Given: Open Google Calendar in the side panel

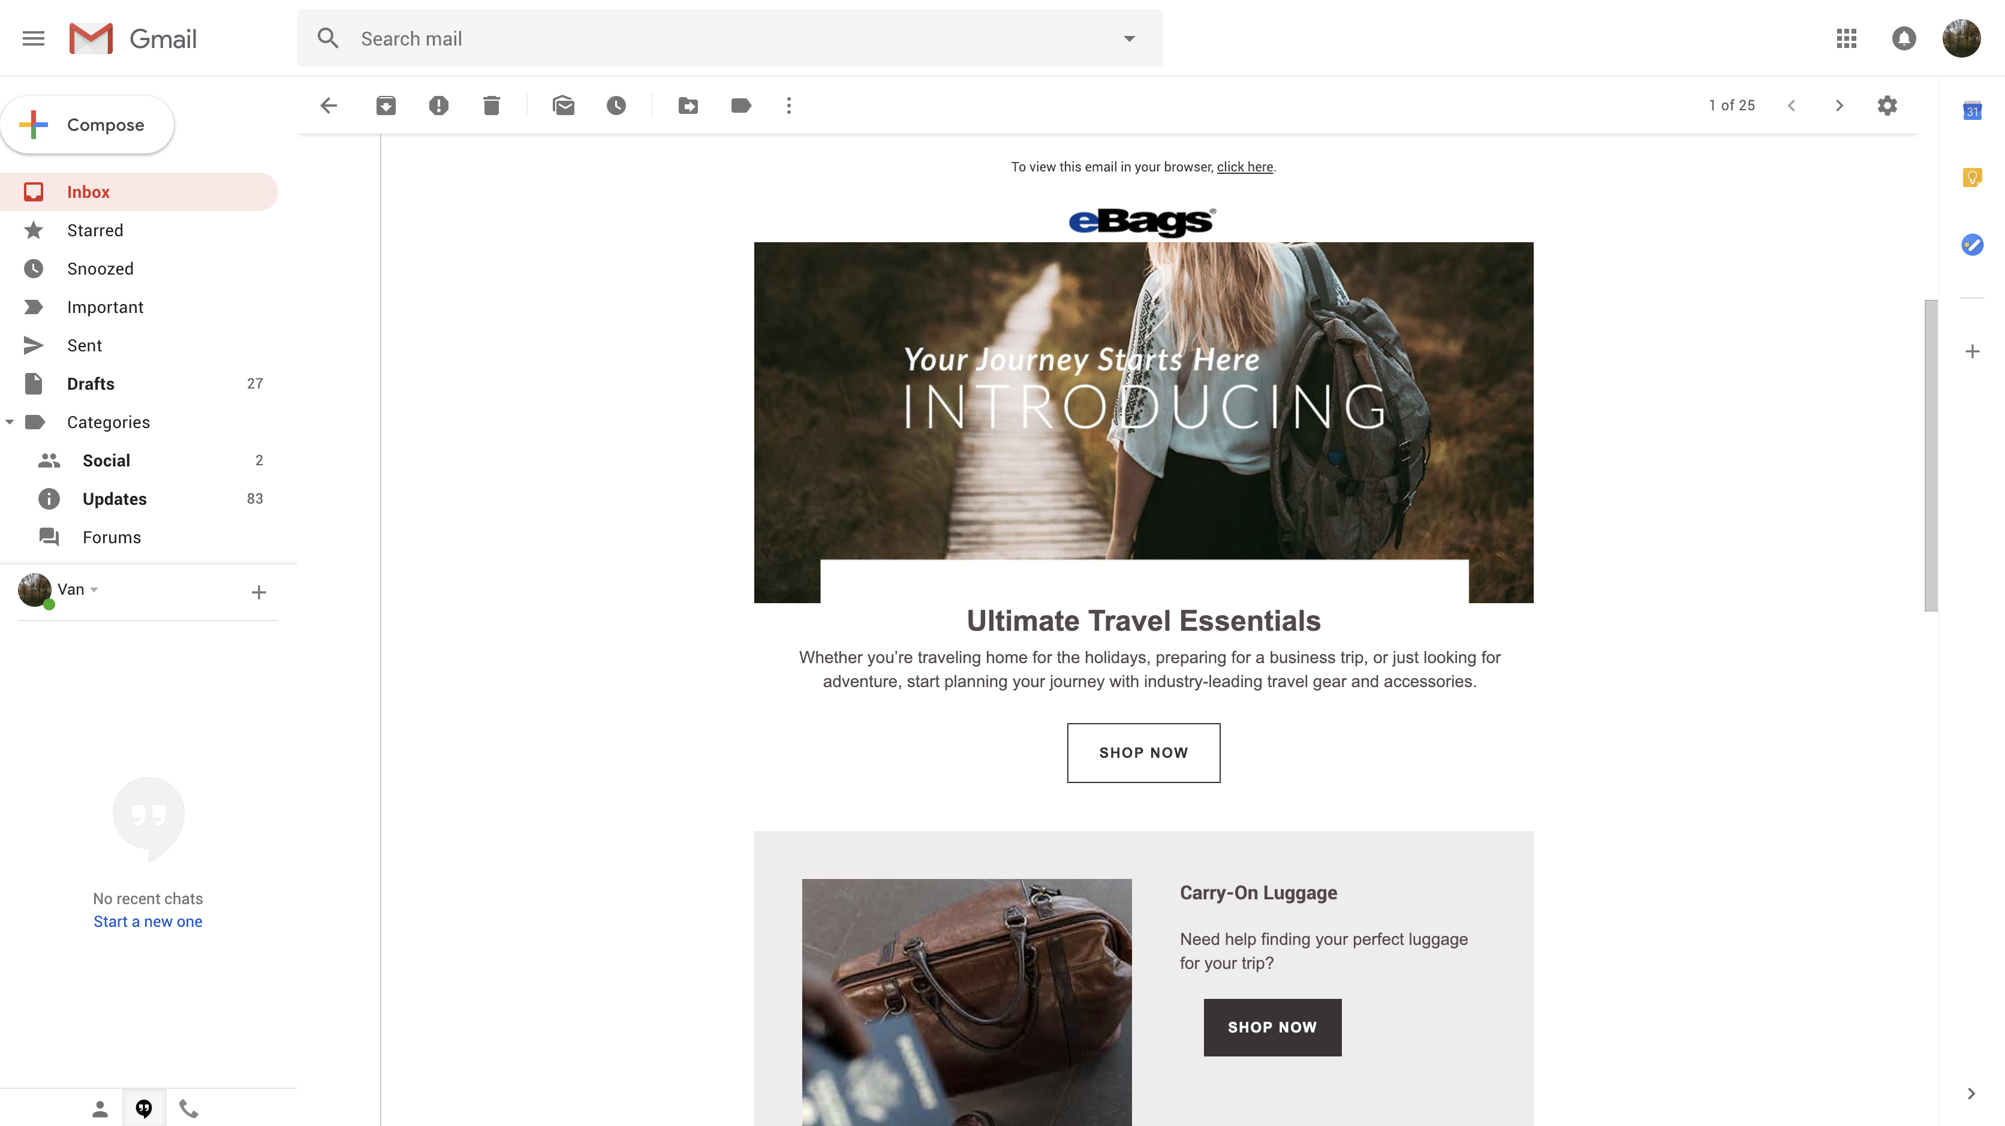Looking at the screenshot, I should click(1971, 110).
